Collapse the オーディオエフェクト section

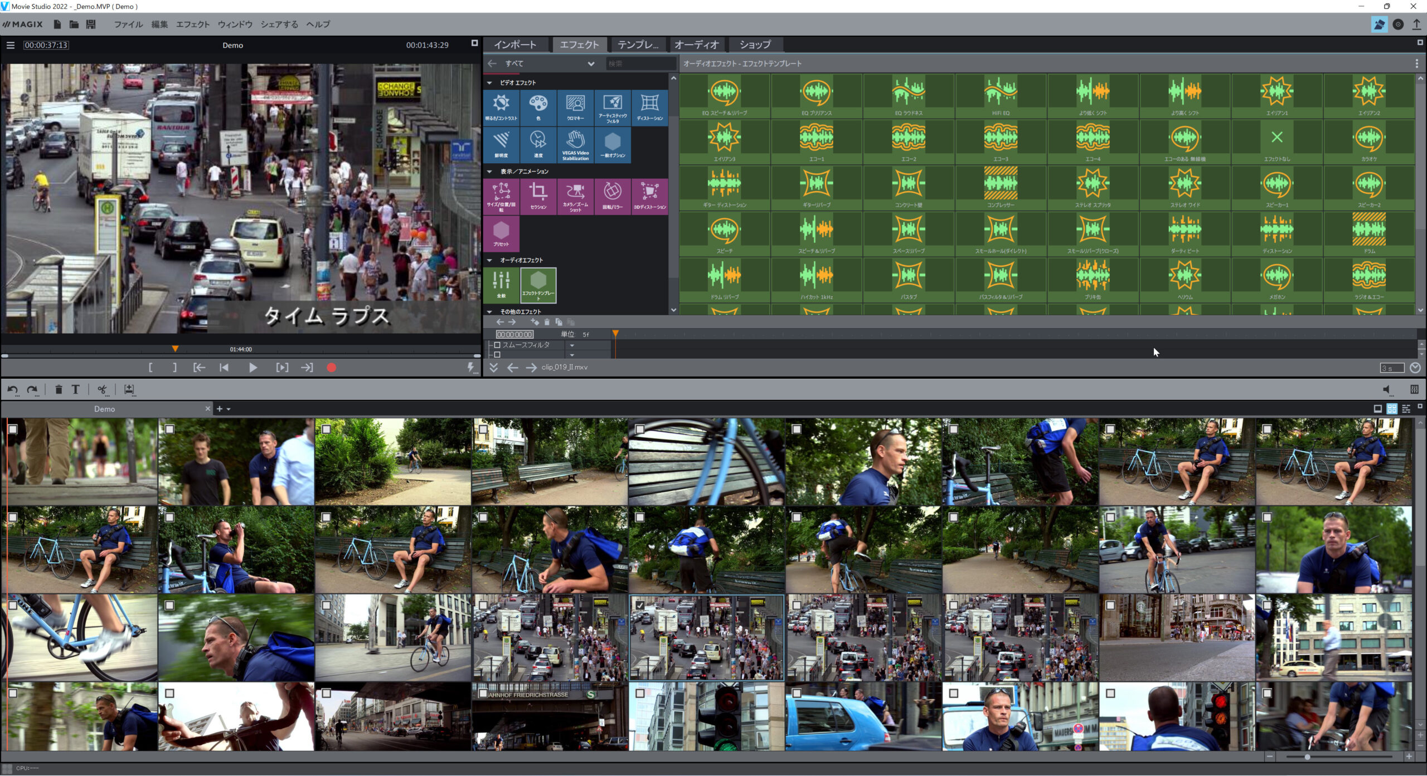point(489,260)
